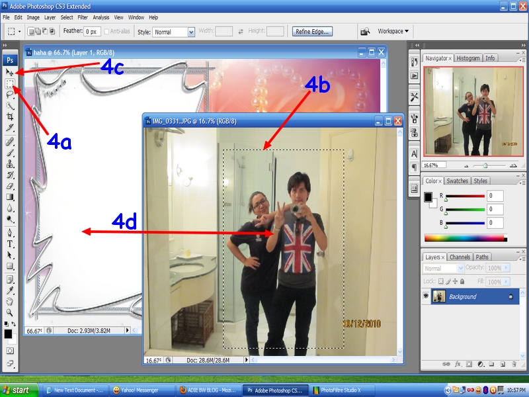529x397 pixels.
Task: Switch to the Histogram tab
Action: [468, 58]
